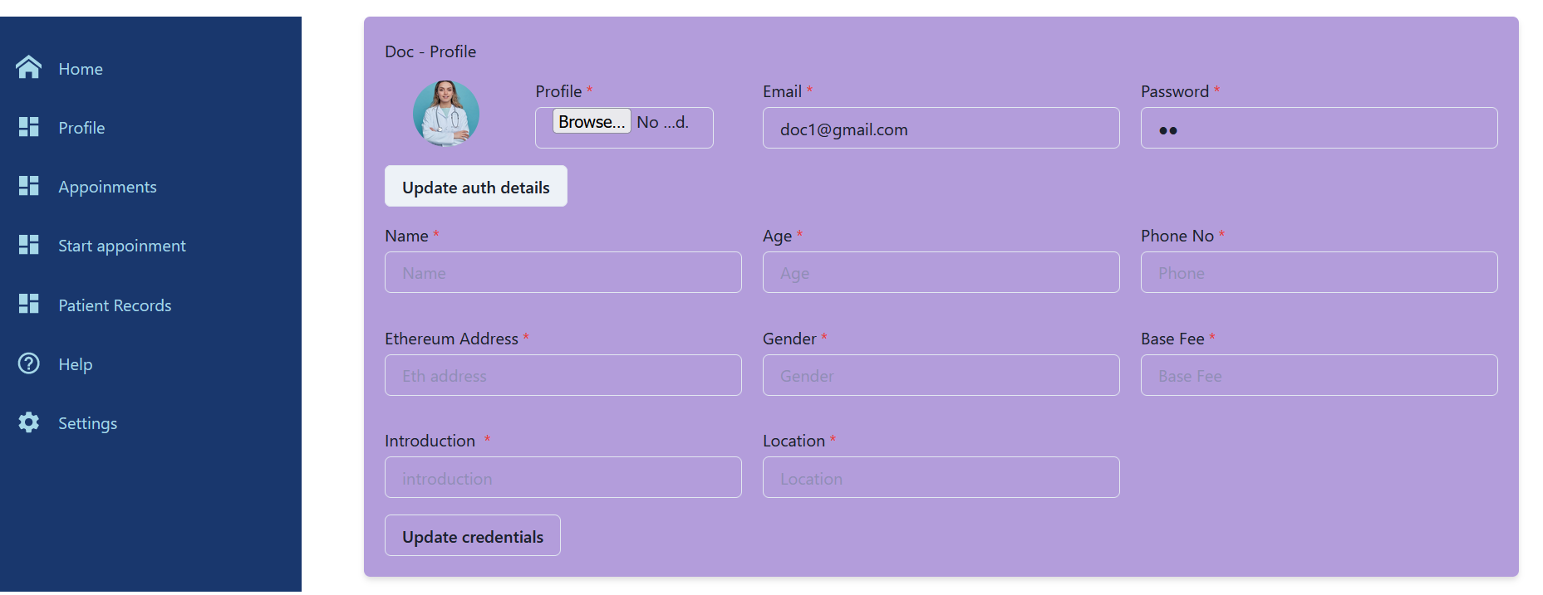The width and height of the screenshot is (1543, 595).
Task: Click the 'No ...d.' file status text
Action: (x=662, y=122)
